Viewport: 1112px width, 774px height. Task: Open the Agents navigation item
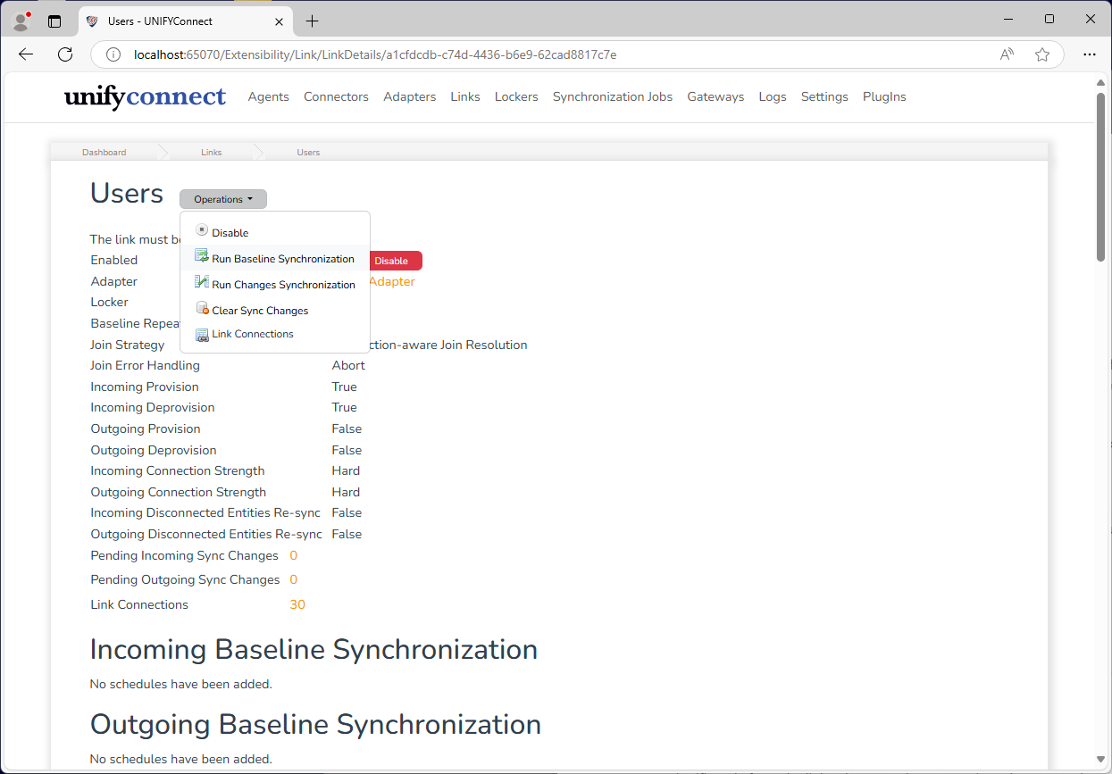click(x=269, y=96)
